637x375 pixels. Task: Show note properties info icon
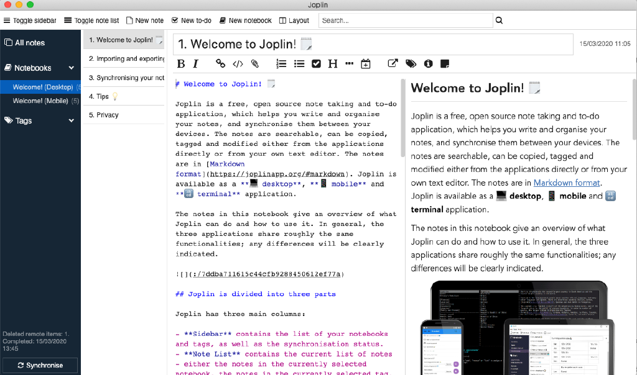tap(428, 63)
